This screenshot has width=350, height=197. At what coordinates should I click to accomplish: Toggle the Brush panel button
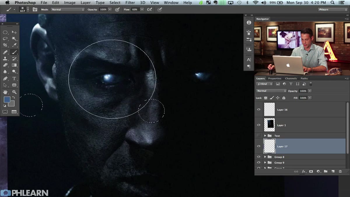tap(35, 9)
